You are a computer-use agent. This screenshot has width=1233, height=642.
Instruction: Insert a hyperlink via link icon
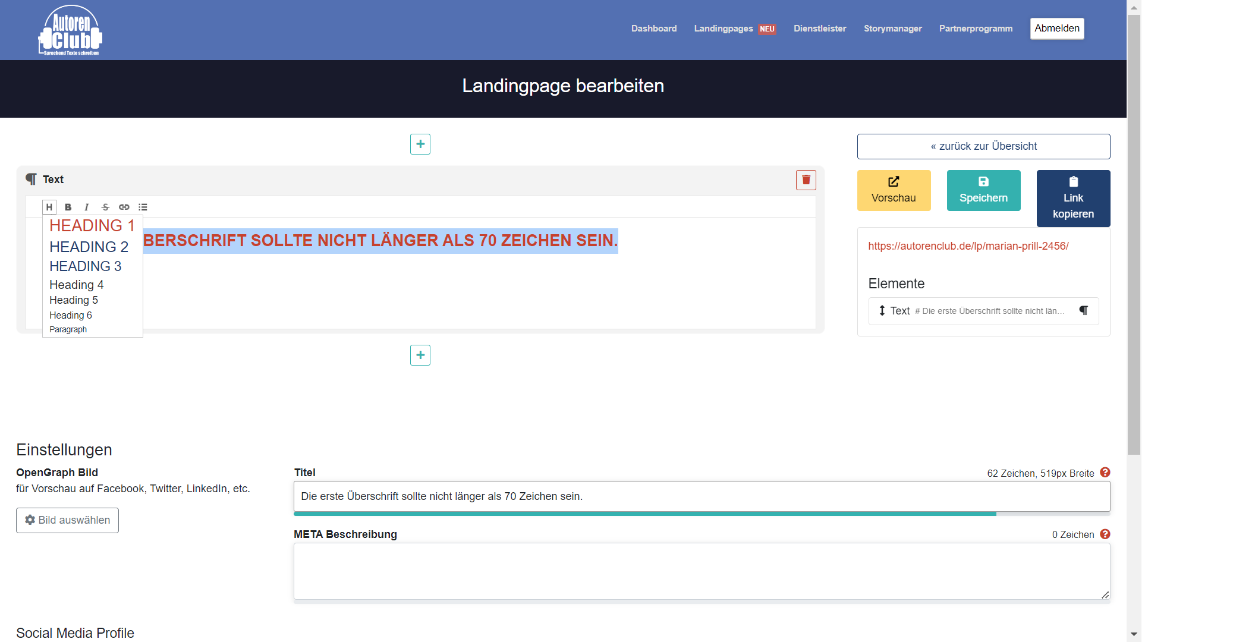tap(124, 207)
